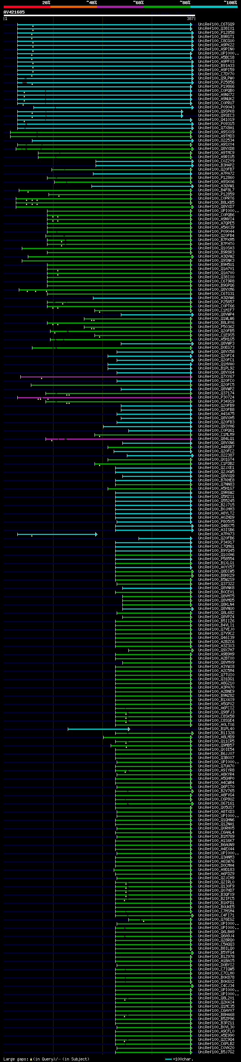This screenshot has height=1062, width=241.
Task: Open hit UniRef100_A9PIN0
Action: (216, 49)
